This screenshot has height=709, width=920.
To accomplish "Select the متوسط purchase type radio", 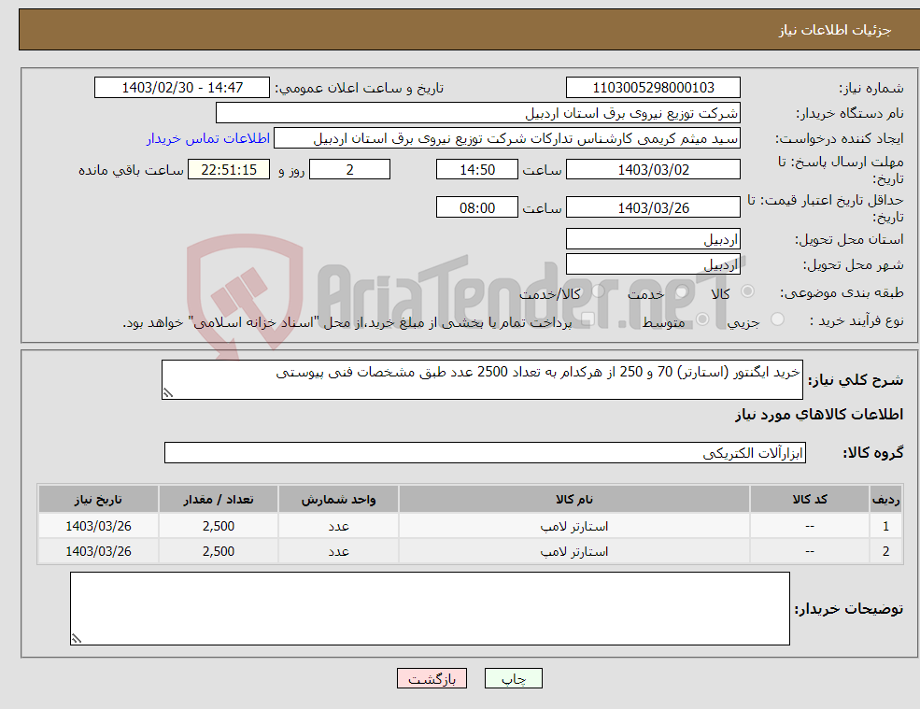I will (702, 319).
